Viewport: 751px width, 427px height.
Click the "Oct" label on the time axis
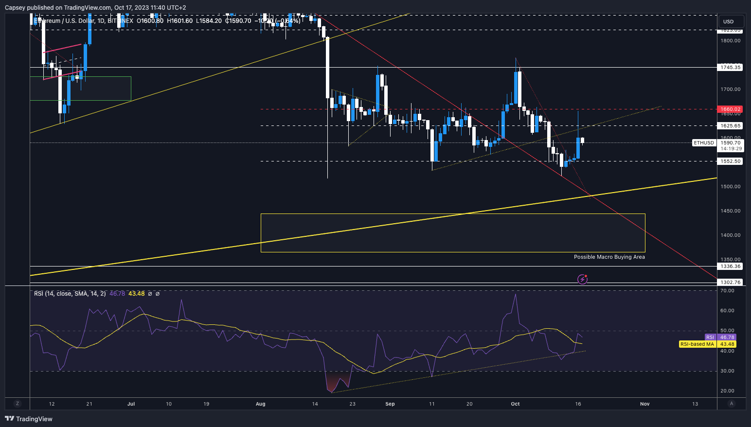pos(515,404)
